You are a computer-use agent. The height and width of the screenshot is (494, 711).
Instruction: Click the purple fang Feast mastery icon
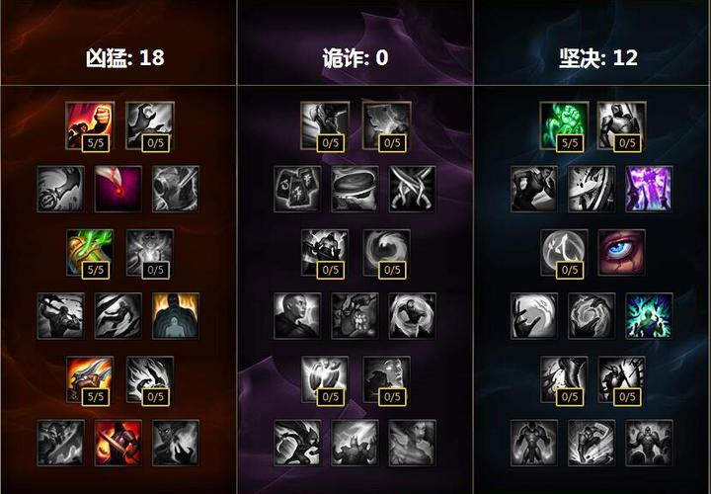point(118,189)
